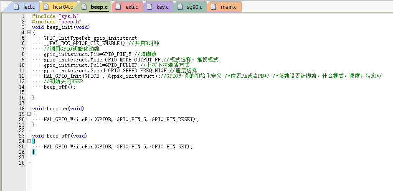Switch to the led.c tab

click(x=24, y=7)
